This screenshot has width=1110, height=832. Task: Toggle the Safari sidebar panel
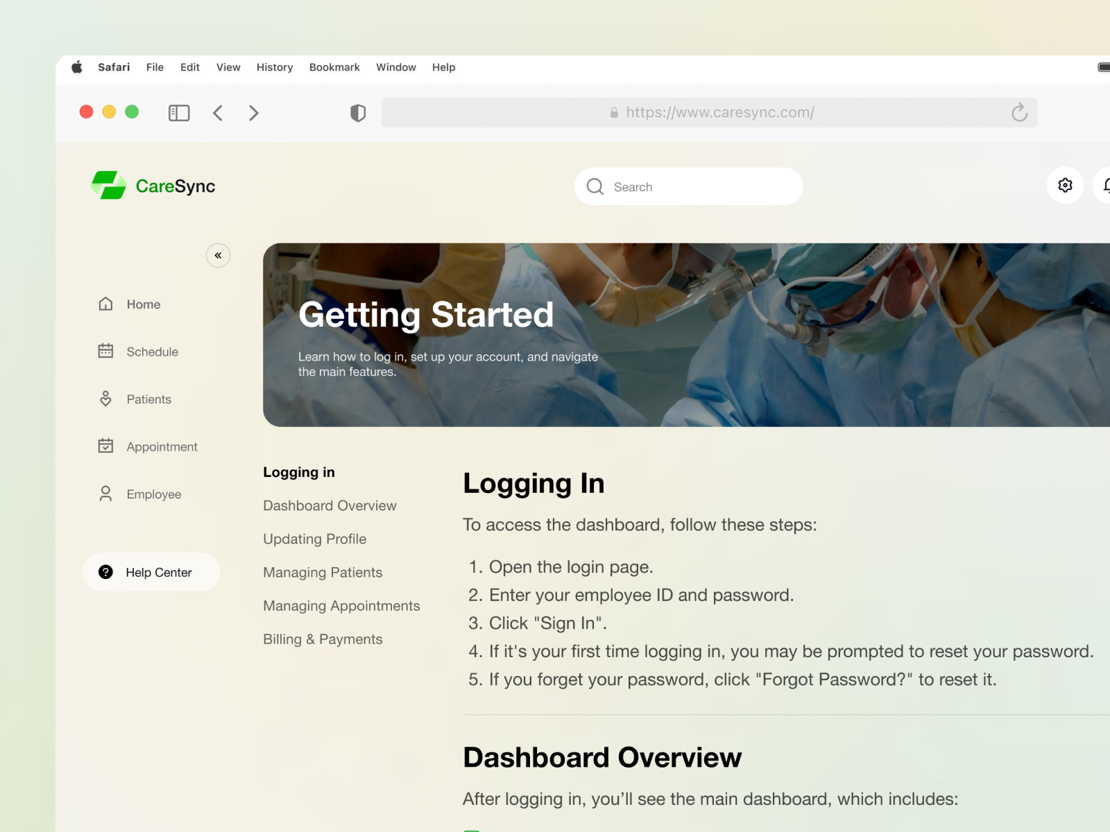pos(178,112)
